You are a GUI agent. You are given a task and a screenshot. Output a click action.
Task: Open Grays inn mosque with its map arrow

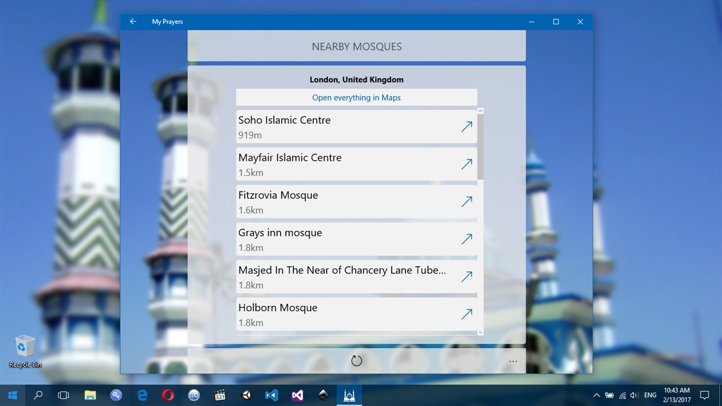point(466,239)
